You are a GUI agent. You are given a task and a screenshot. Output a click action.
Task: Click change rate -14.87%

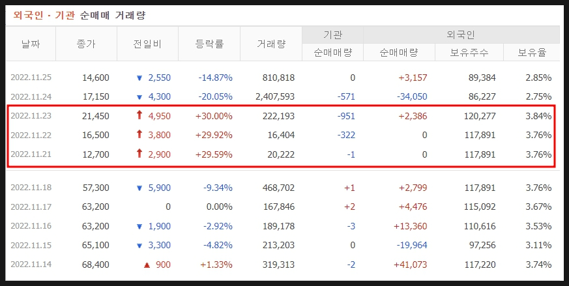point(215,78)
